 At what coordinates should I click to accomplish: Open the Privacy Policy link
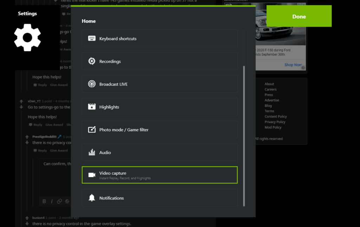tap(276, 122)
